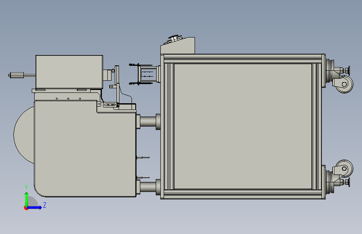Viewport: 362px width, 234px height.
Task: Select the large cabinet front panel
Action: pyautogui.click(x=243, y=127)
